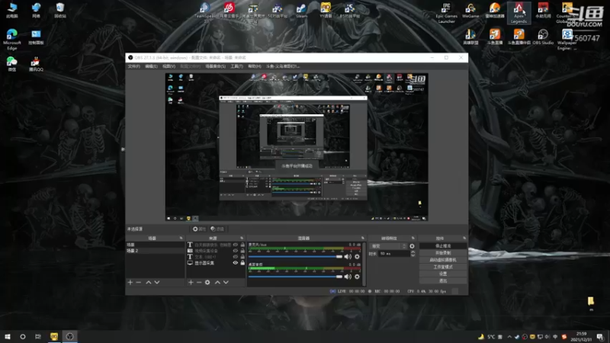The image size is (610, 343).
Task: Open the View menu in OBS
Action: pyautogui.click(x=169, y=66)
